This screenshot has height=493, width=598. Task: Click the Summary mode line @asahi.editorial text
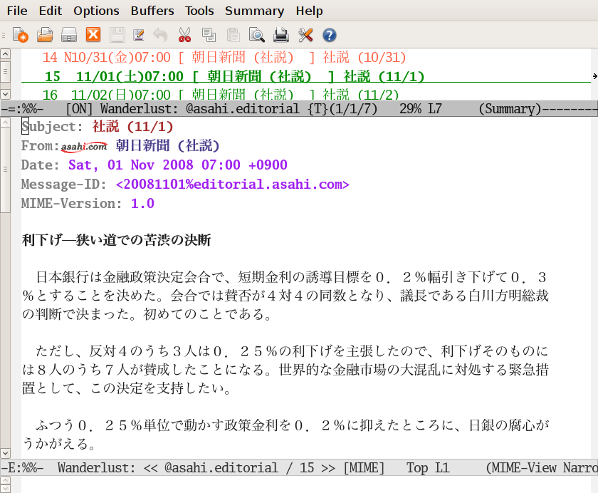click(x=243, y=109)
